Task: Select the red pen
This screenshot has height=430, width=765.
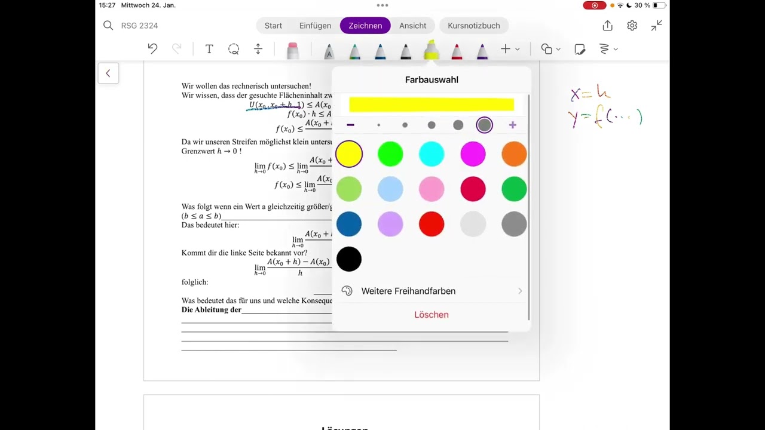Action: tap(457, 51)
